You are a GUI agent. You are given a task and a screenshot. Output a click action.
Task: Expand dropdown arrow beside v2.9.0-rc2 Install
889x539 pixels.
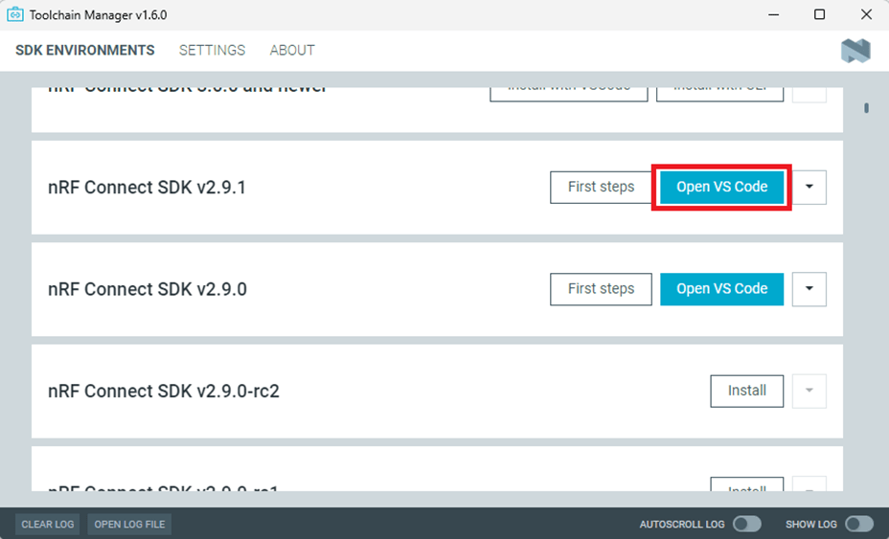pyautogui.click(x=809, y=391)
